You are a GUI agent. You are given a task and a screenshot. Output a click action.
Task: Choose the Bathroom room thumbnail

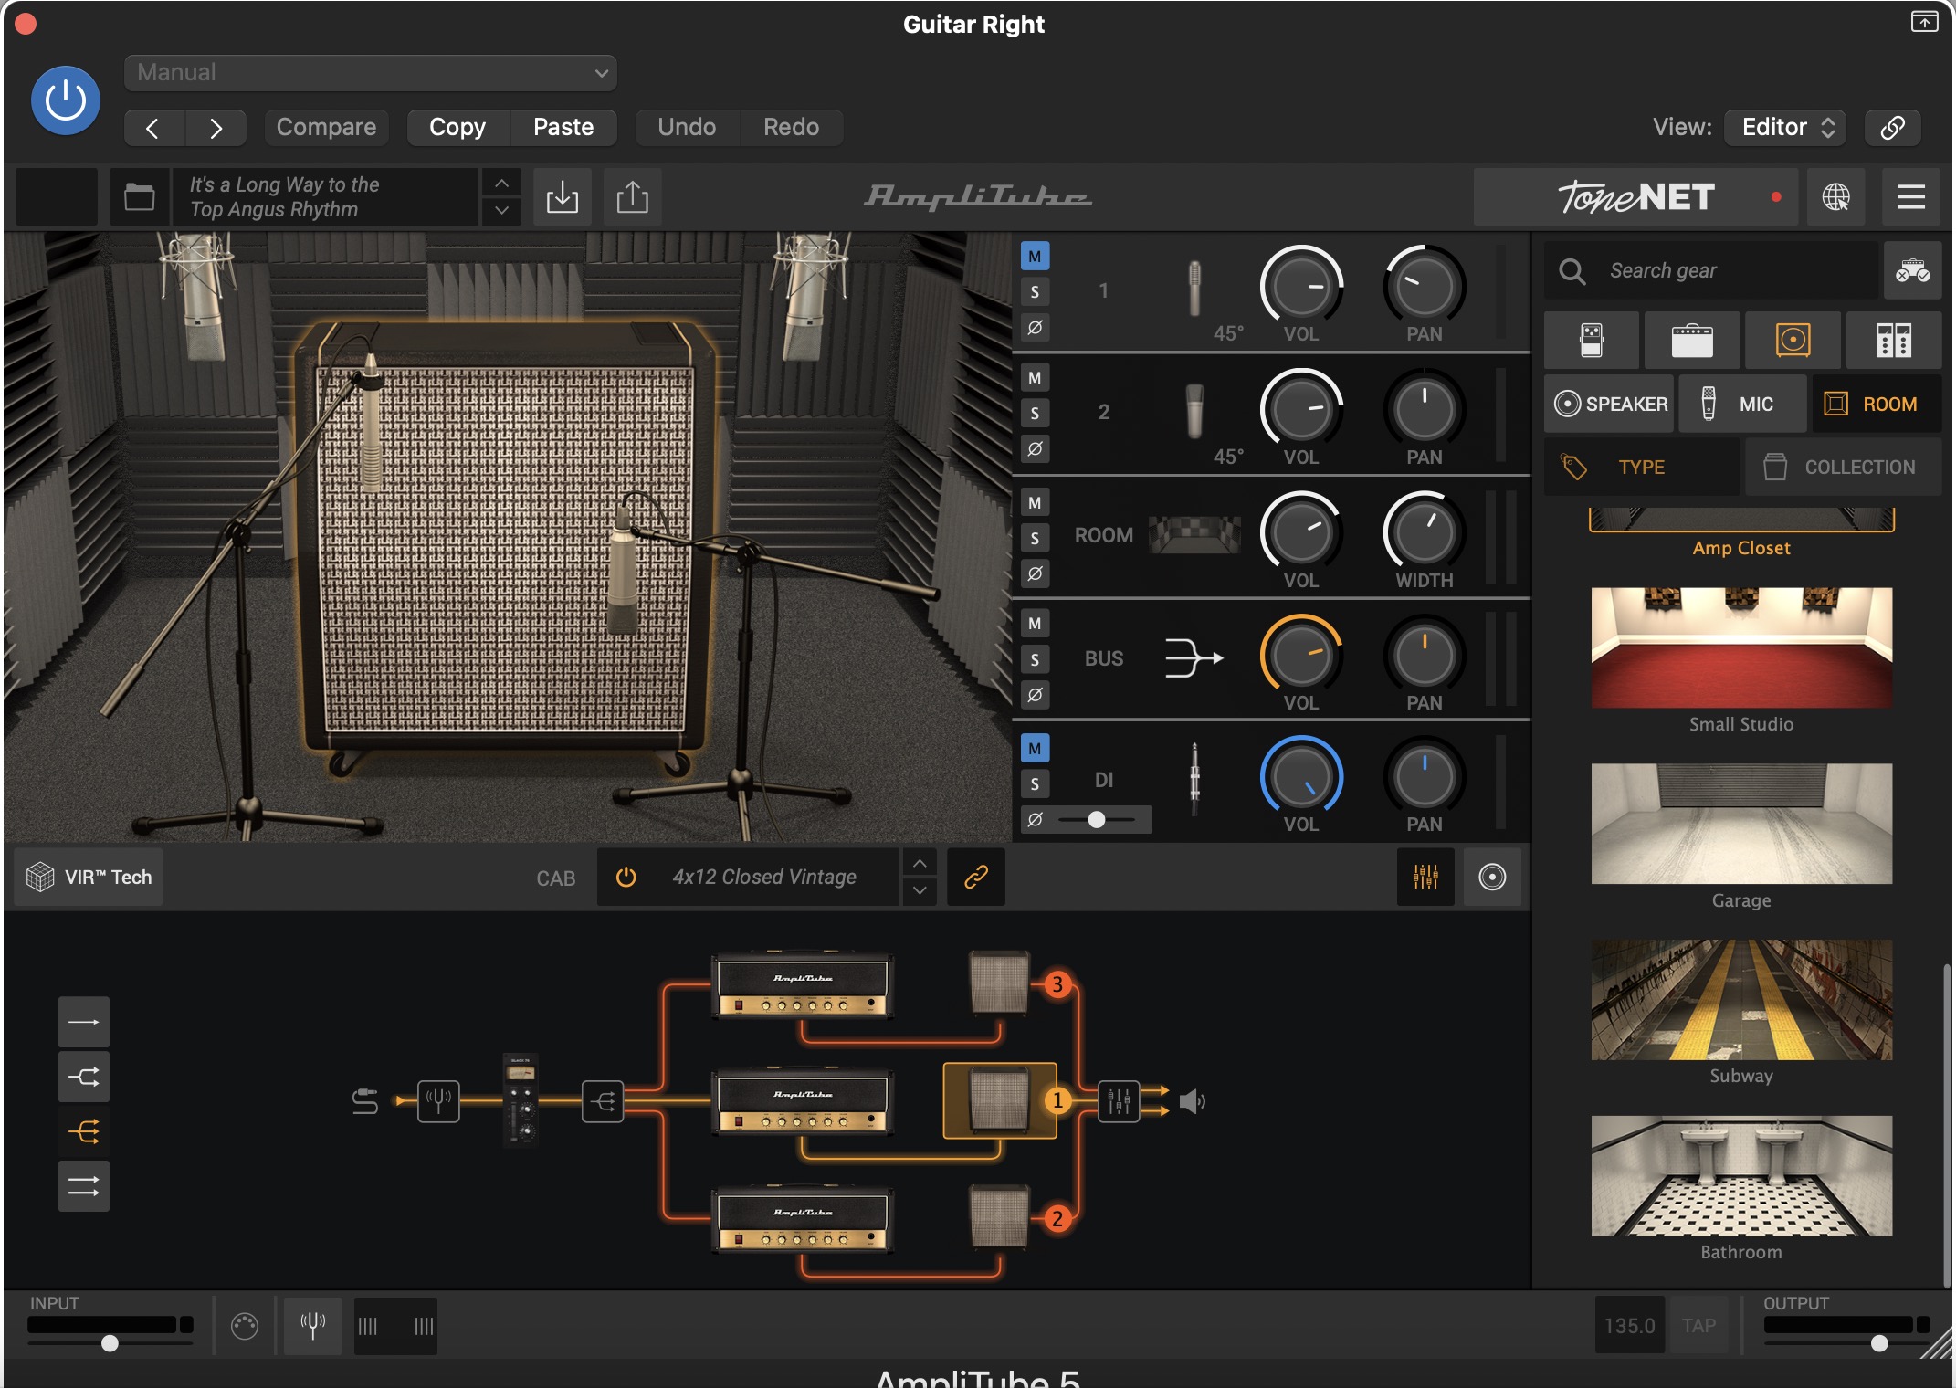1741,1175
